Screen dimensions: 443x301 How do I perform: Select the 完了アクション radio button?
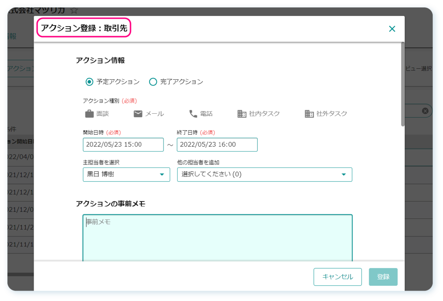point(153,82)
